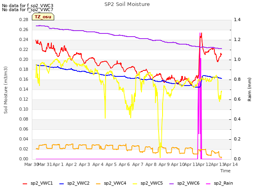Click the Apr 14 x-axis tick label
This screenshot has width=255, height=191.
(x=231, y=164)
